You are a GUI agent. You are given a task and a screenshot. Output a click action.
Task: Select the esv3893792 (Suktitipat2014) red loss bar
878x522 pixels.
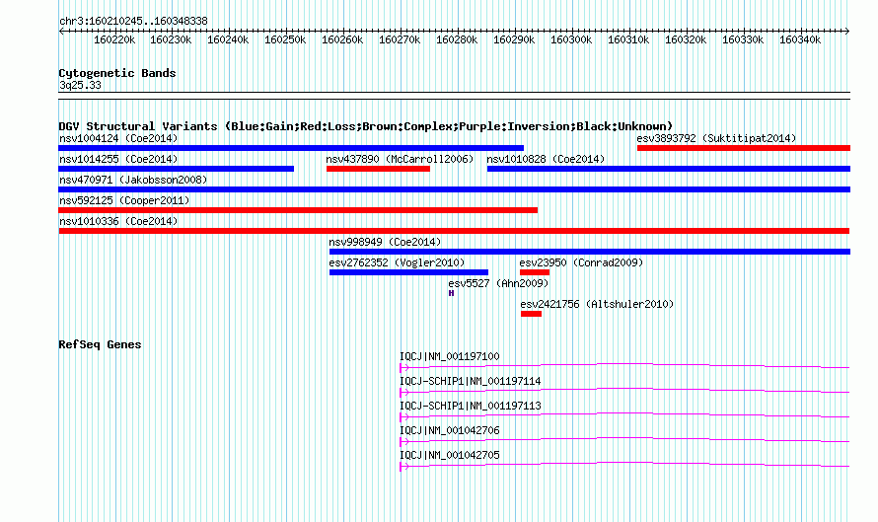coord(744,148)
